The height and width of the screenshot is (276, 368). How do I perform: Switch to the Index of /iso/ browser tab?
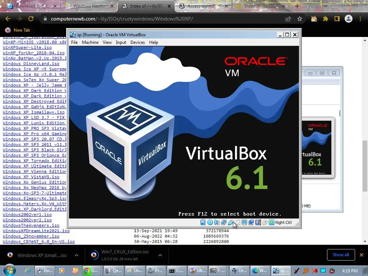260,6
